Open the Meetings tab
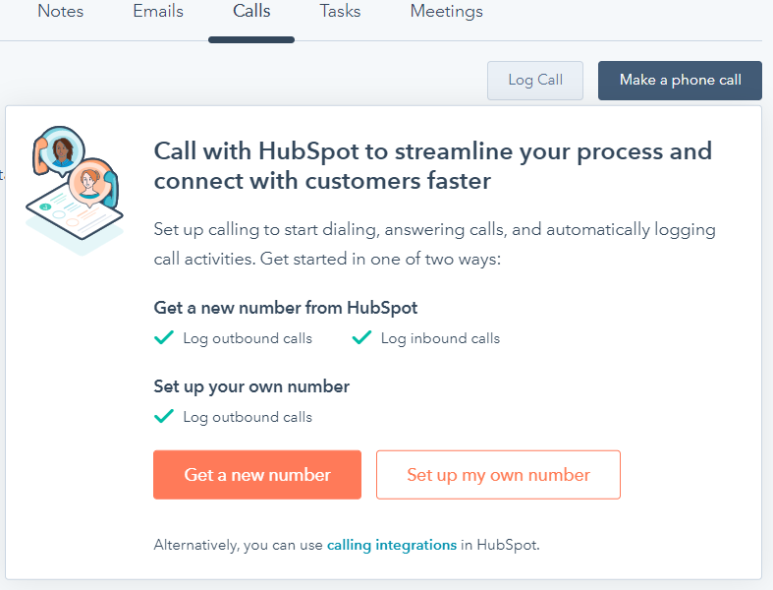This screenshot has width=773, height=590. pos(446,12)
